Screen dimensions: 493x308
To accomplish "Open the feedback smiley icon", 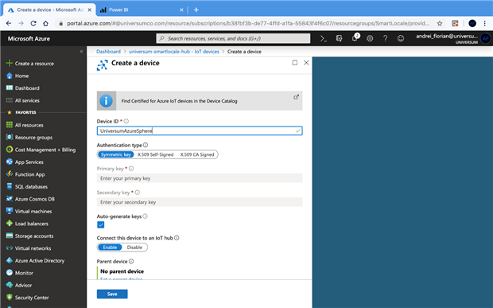I will [x=401, y=38].
